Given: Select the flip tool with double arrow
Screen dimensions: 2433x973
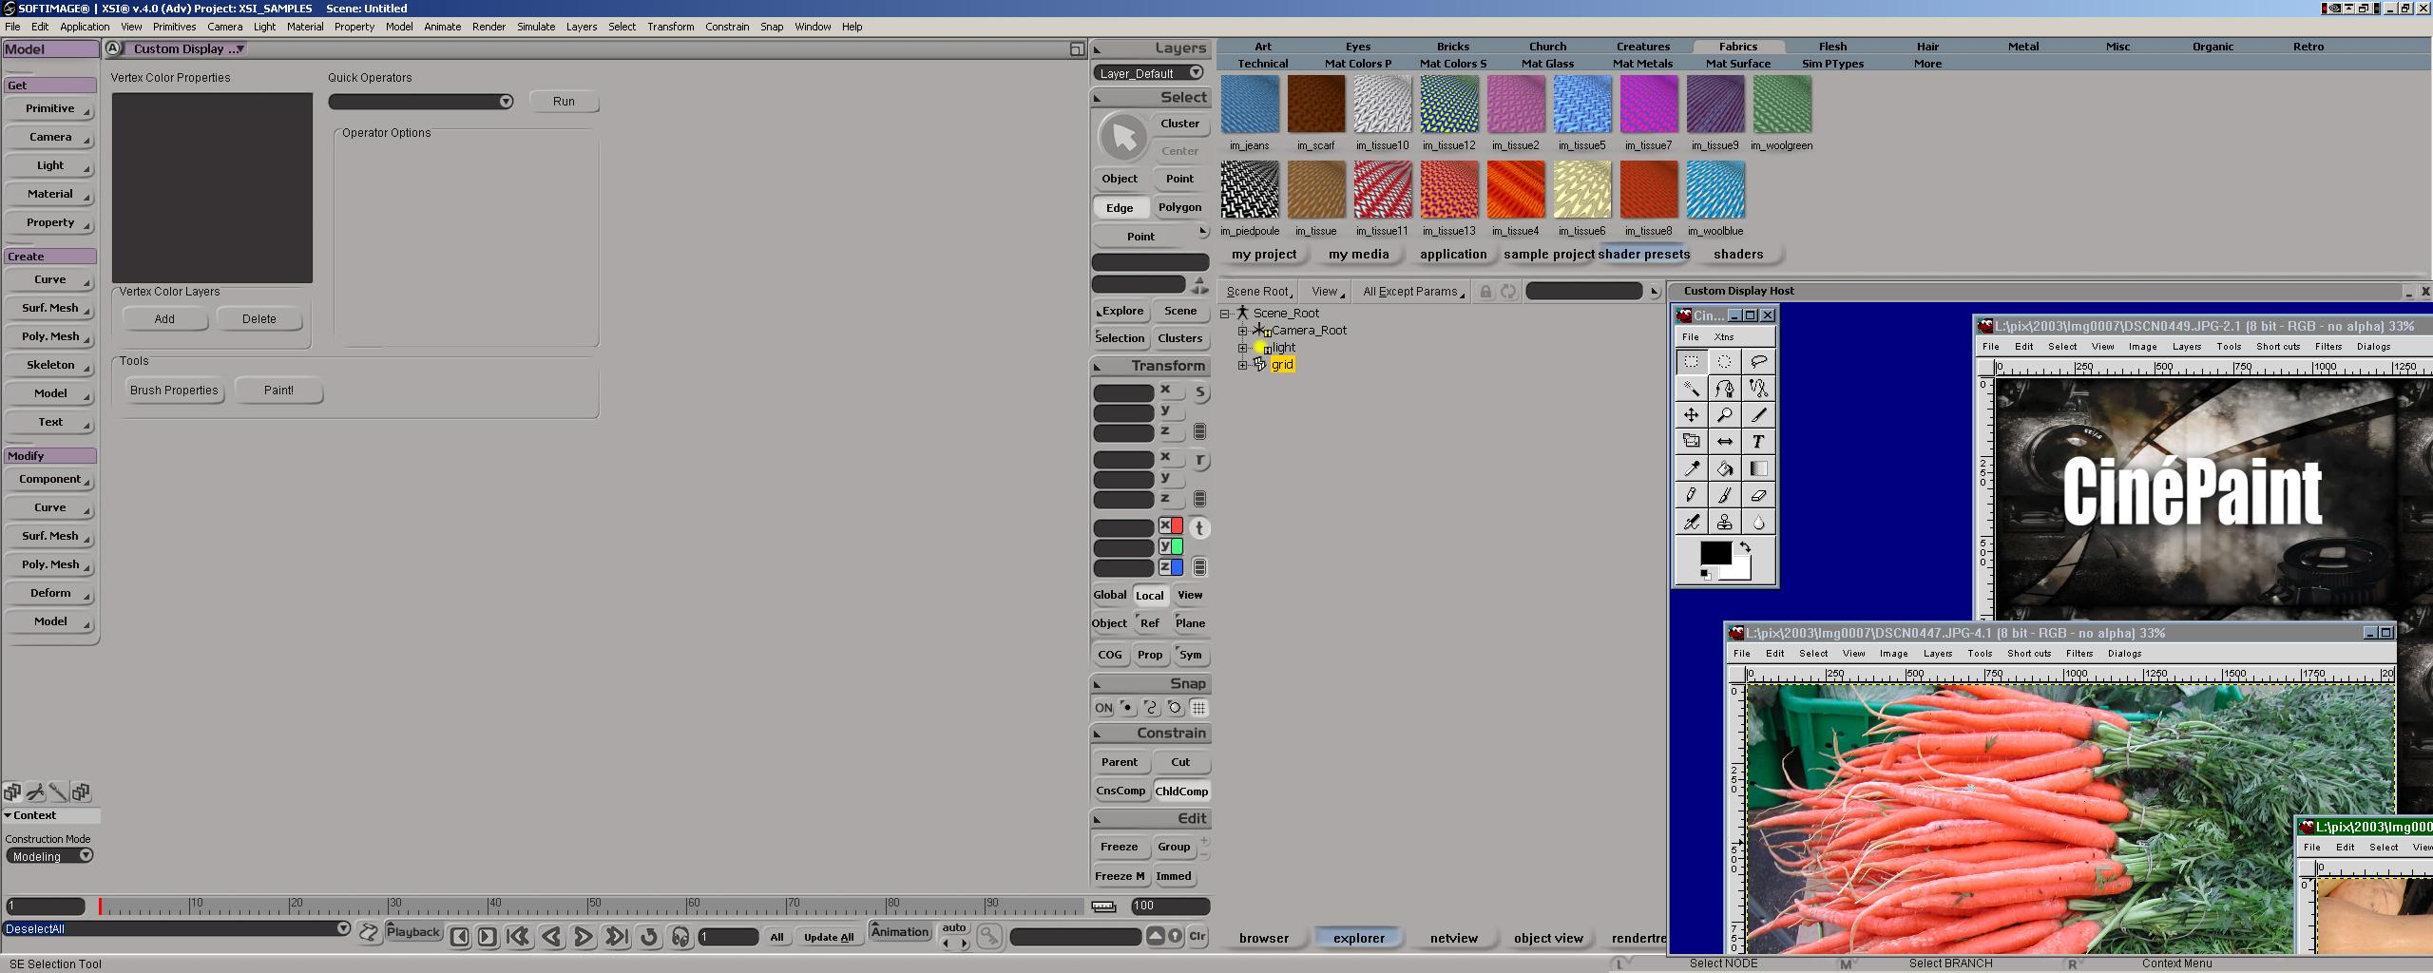Looking at the screenshot, I should pos(1724,441).
